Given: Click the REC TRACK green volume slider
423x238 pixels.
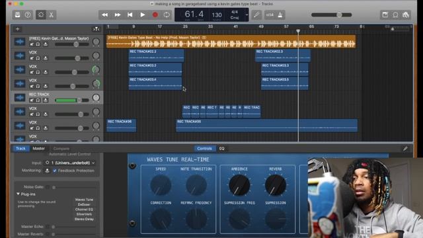Looking at the screenshot, I should [x=72, y=100].
